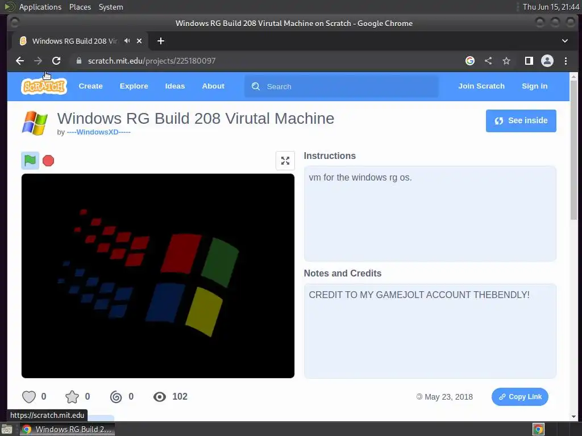Image resolution: width=582 pixels, height=436 pixels.
Task: Open the Places system menu
Action: pyautogui.click(x=80, y=7)
